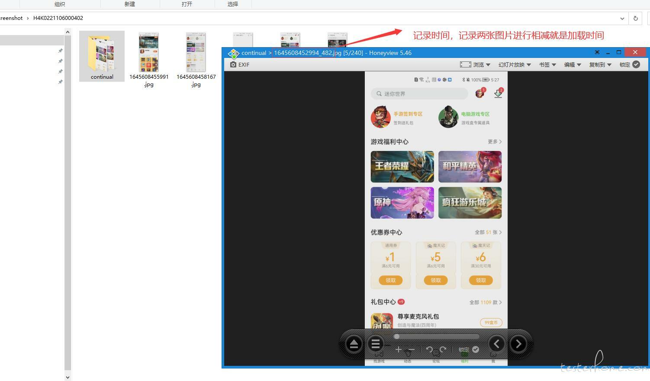The height and width of the screenshot is (381, 650).
Task: Click the 领取 button under ¥1 coupon
Action: [x=391, y=280]
